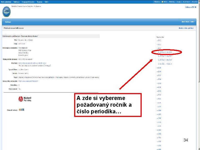The height and width of the screenshot is (150, 200).
Task: Click the Blackwell Publishing logo
Action: 25,99
